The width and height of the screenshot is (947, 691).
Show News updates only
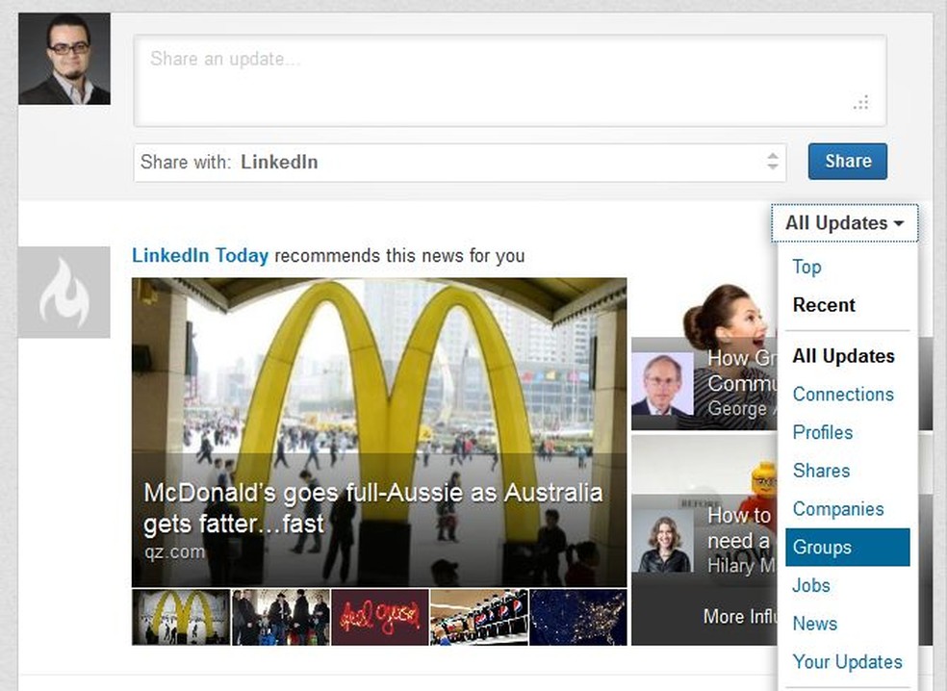[x=814, y=624]
